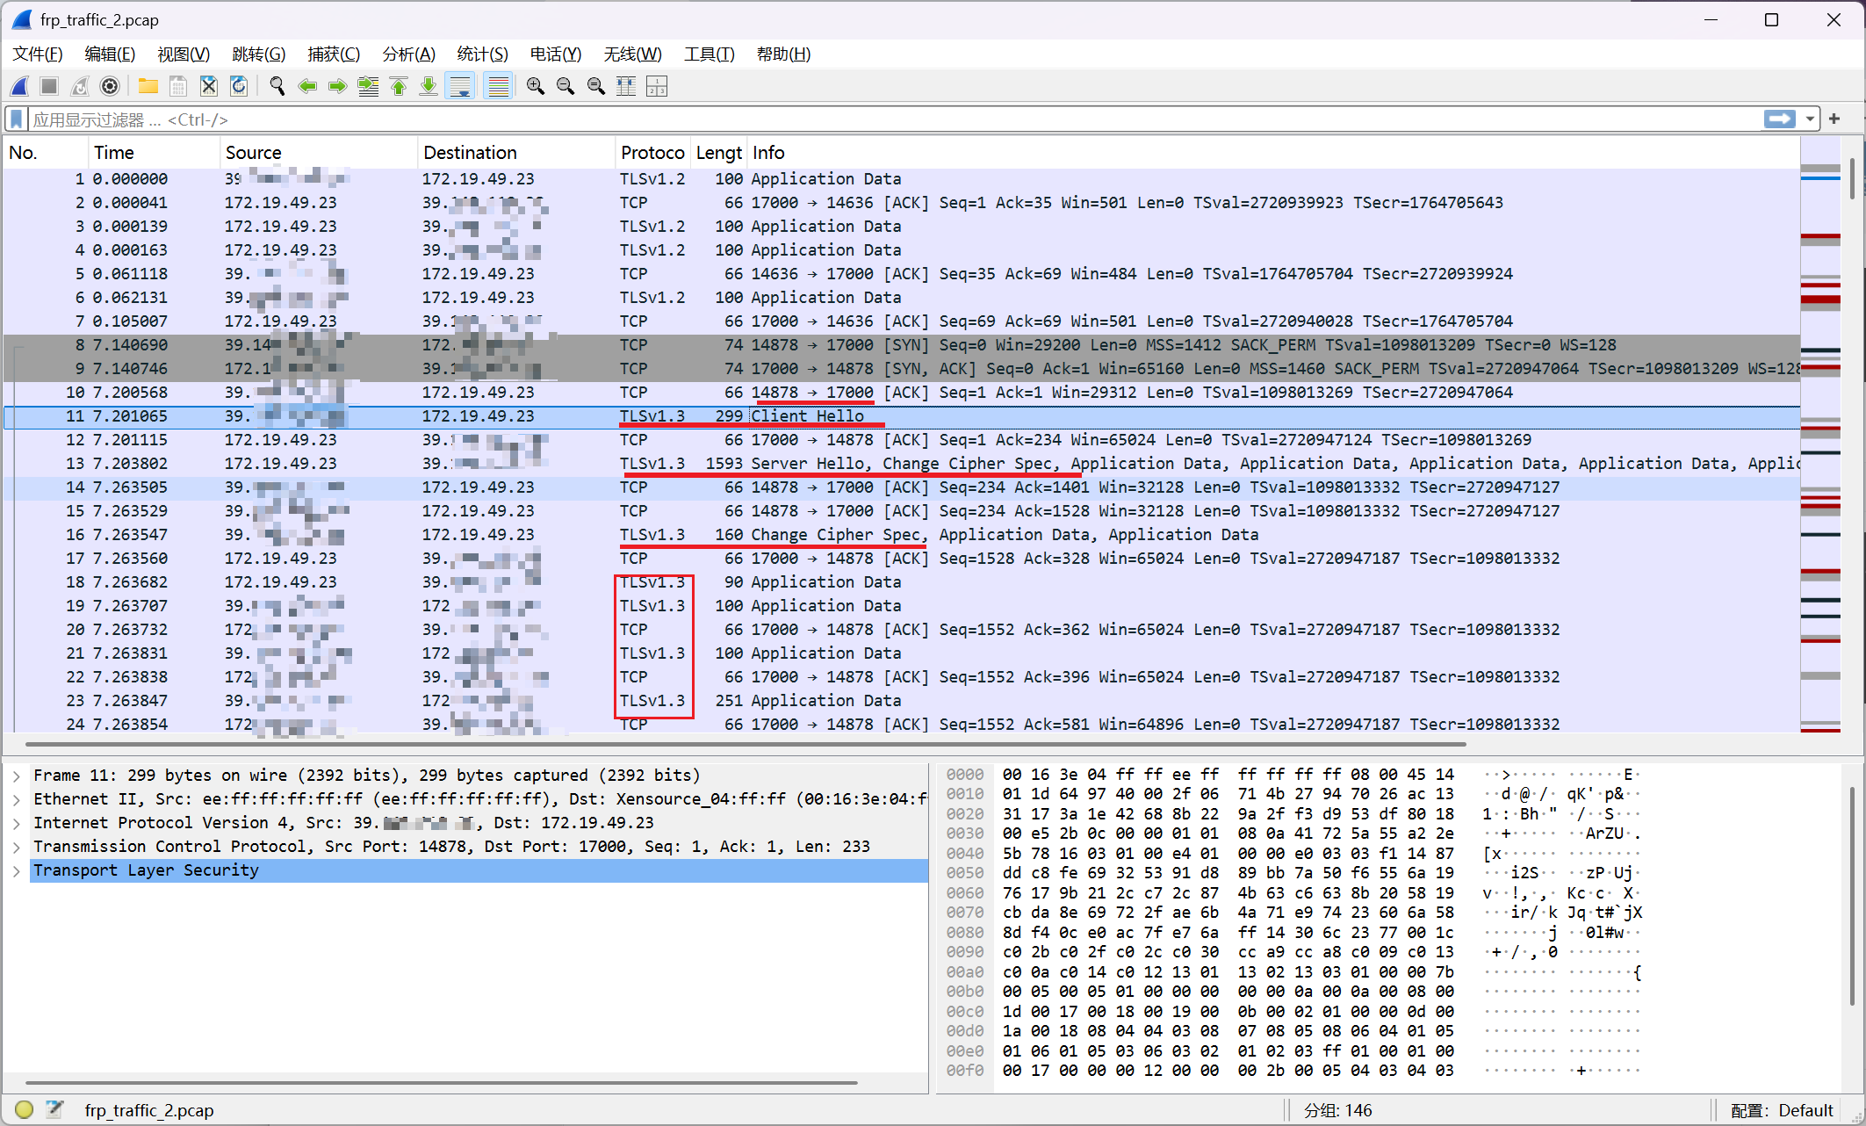Open the 跳转(G) menu
This screenshot has height=1126, width=1866.
click(x=259, y=54)
